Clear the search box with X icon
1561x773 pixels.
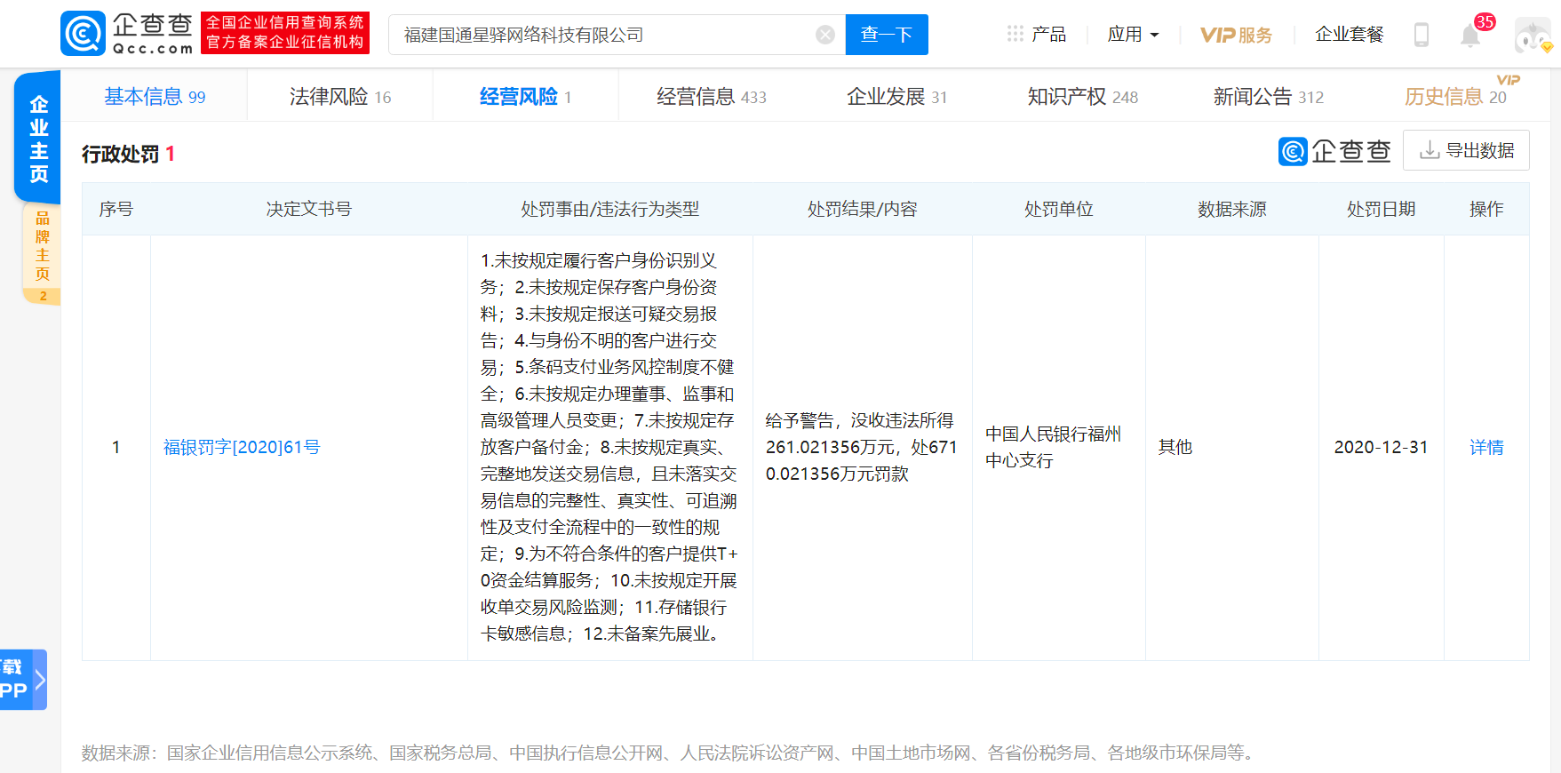[x=825, y=35]
